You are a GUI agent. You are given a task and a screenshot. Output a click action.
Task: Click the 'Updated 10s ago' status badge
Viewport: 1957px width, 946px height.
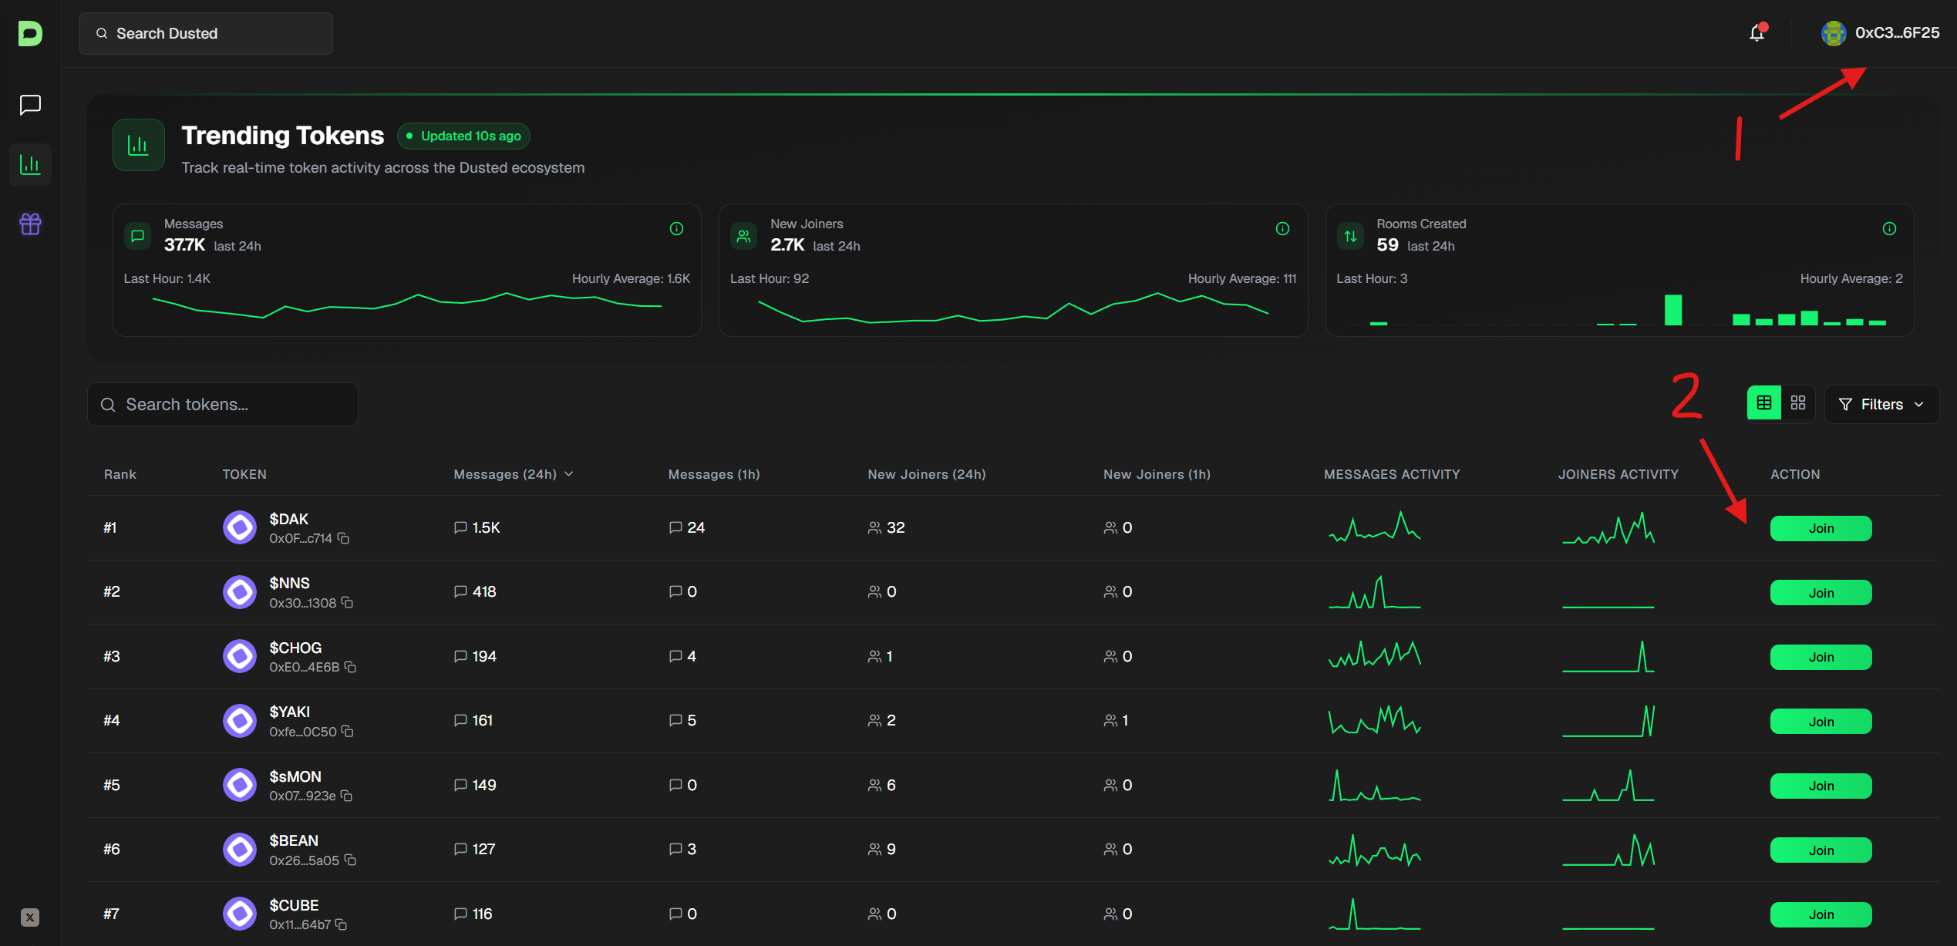coord(463,136)
